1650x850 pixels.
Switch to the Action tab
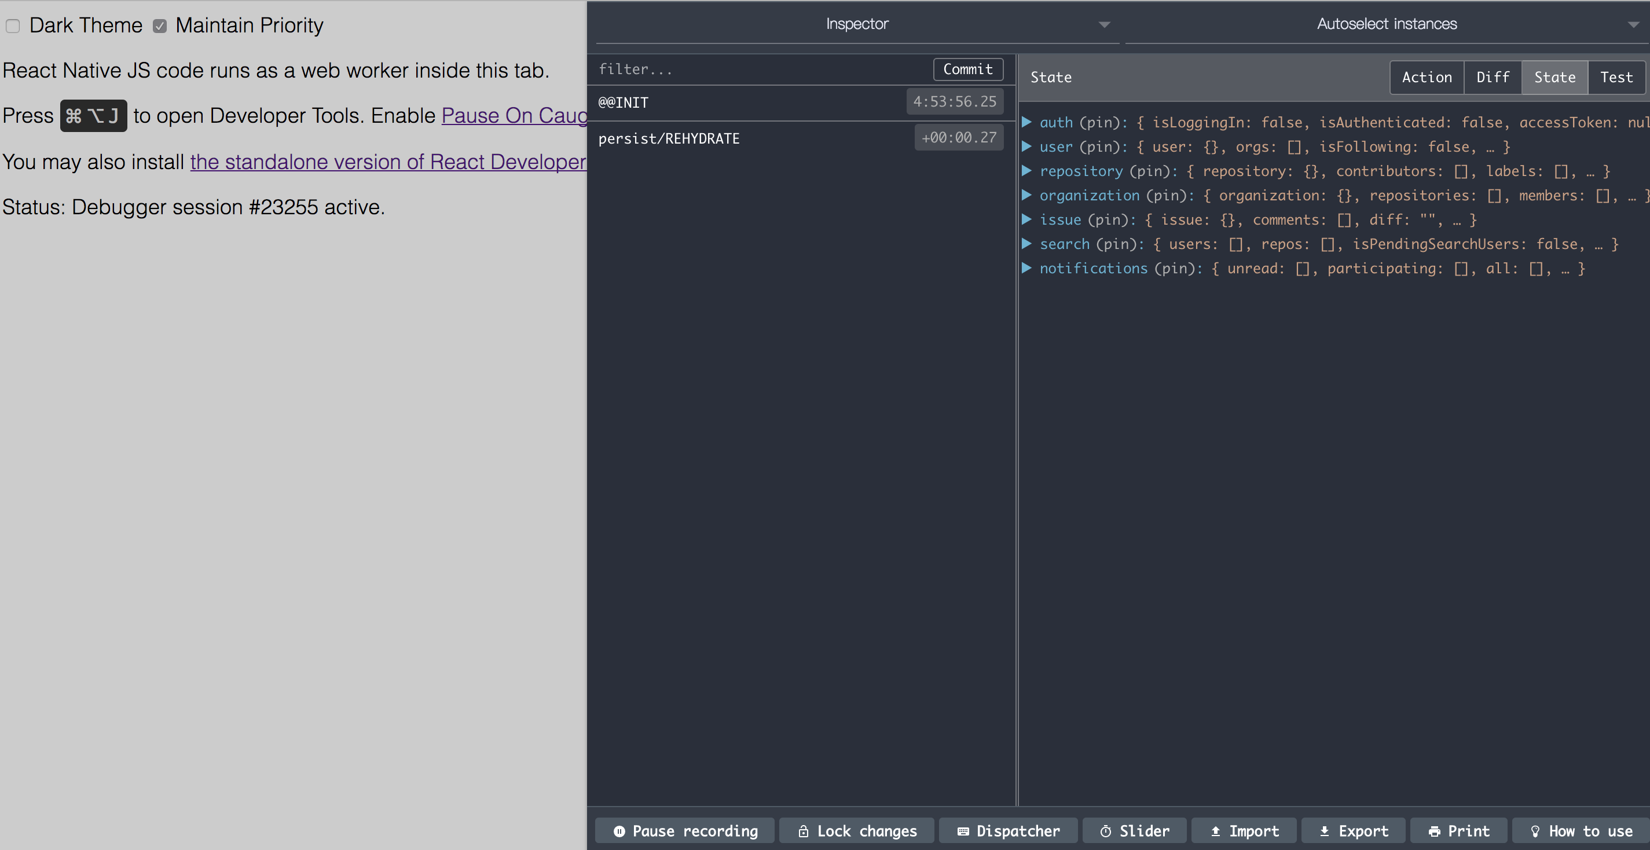tap(1427, 78)
